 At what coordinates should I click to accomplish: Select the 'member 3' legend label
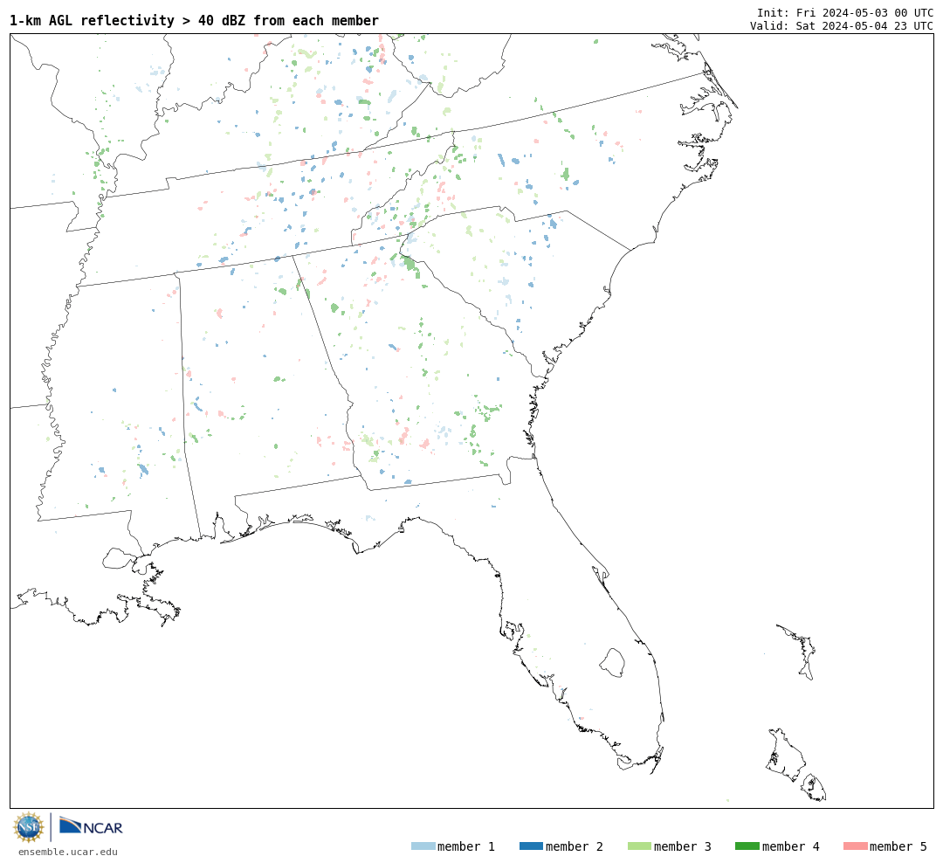tap(683, 846)
